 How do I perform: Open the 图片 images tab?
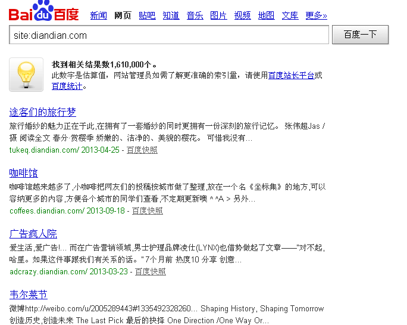pyautogui.click(x=218, y=16)
